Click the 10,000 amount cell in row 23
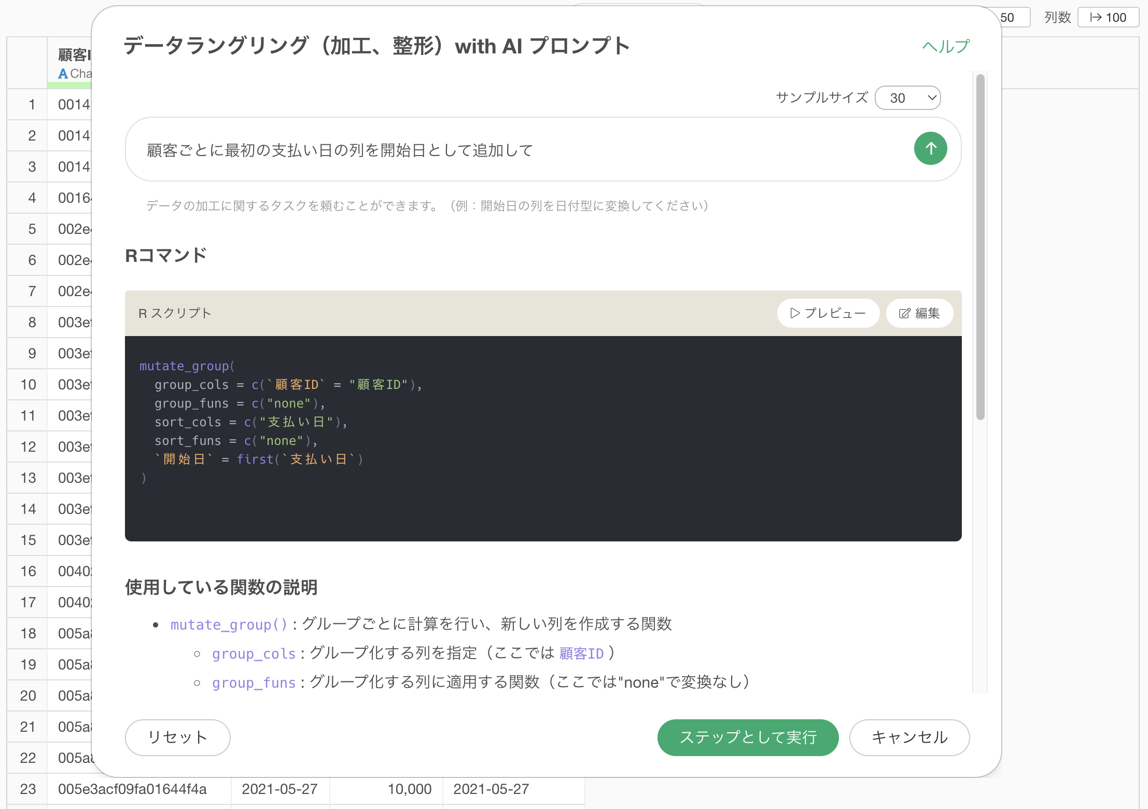This screenshot has height=809, width=1148. click(x=386, y=789)
